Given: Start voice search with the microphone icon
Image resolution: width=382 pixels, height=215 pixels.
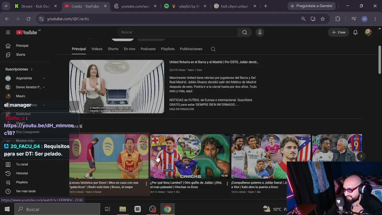Looking at the screenshot, I should pos(260,32).
